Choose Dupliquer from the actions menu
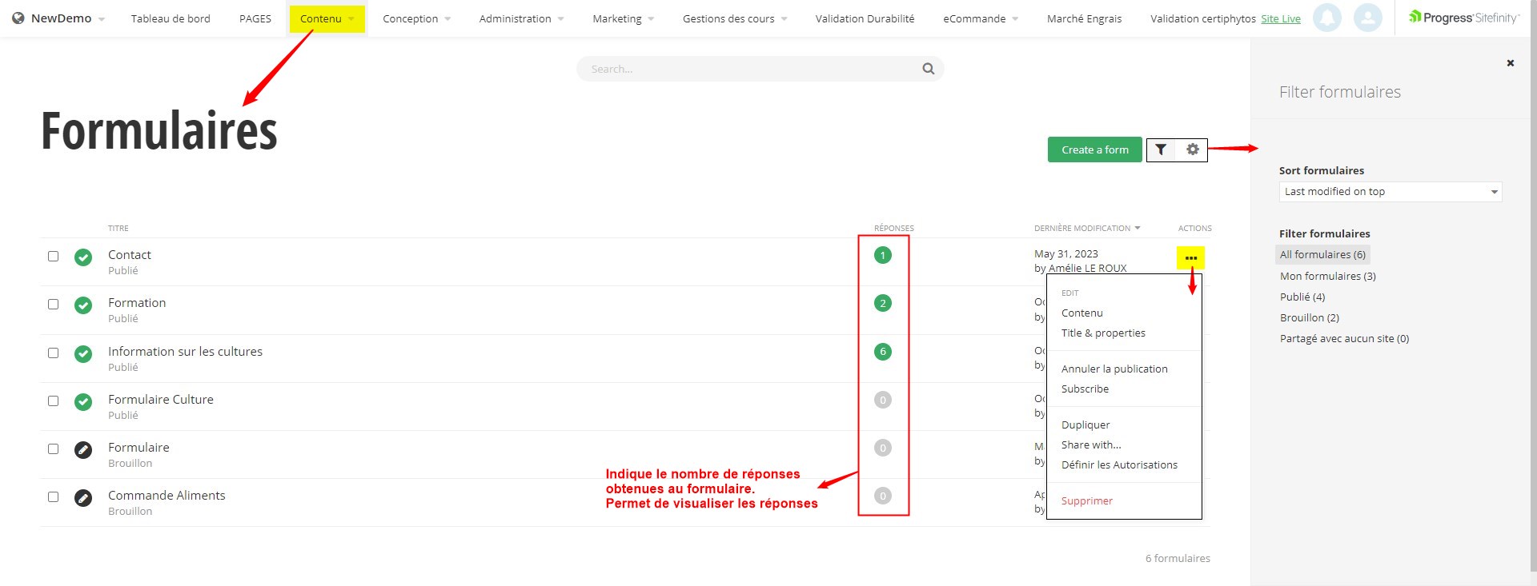The height and width of the screenshot is (586, 1537). [1086, 425]
